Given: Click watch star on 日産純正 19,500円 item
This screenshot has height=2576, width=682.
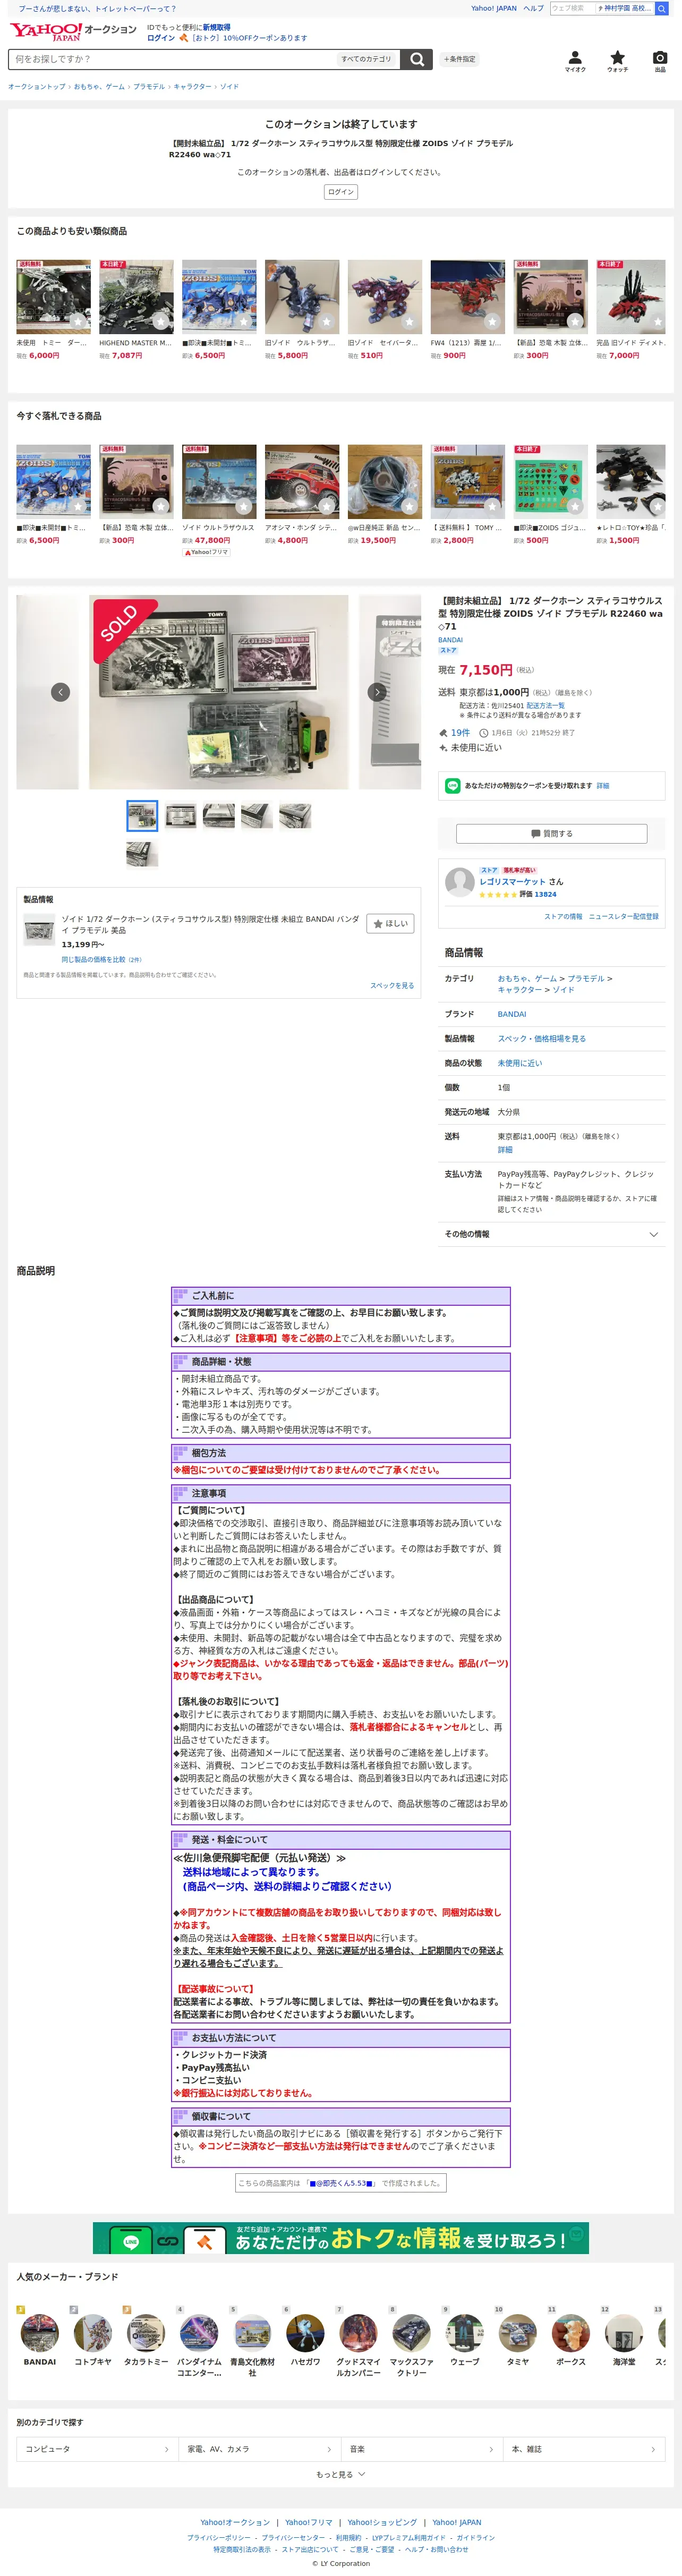Looking at the screenshot, I should click(410, 507).
